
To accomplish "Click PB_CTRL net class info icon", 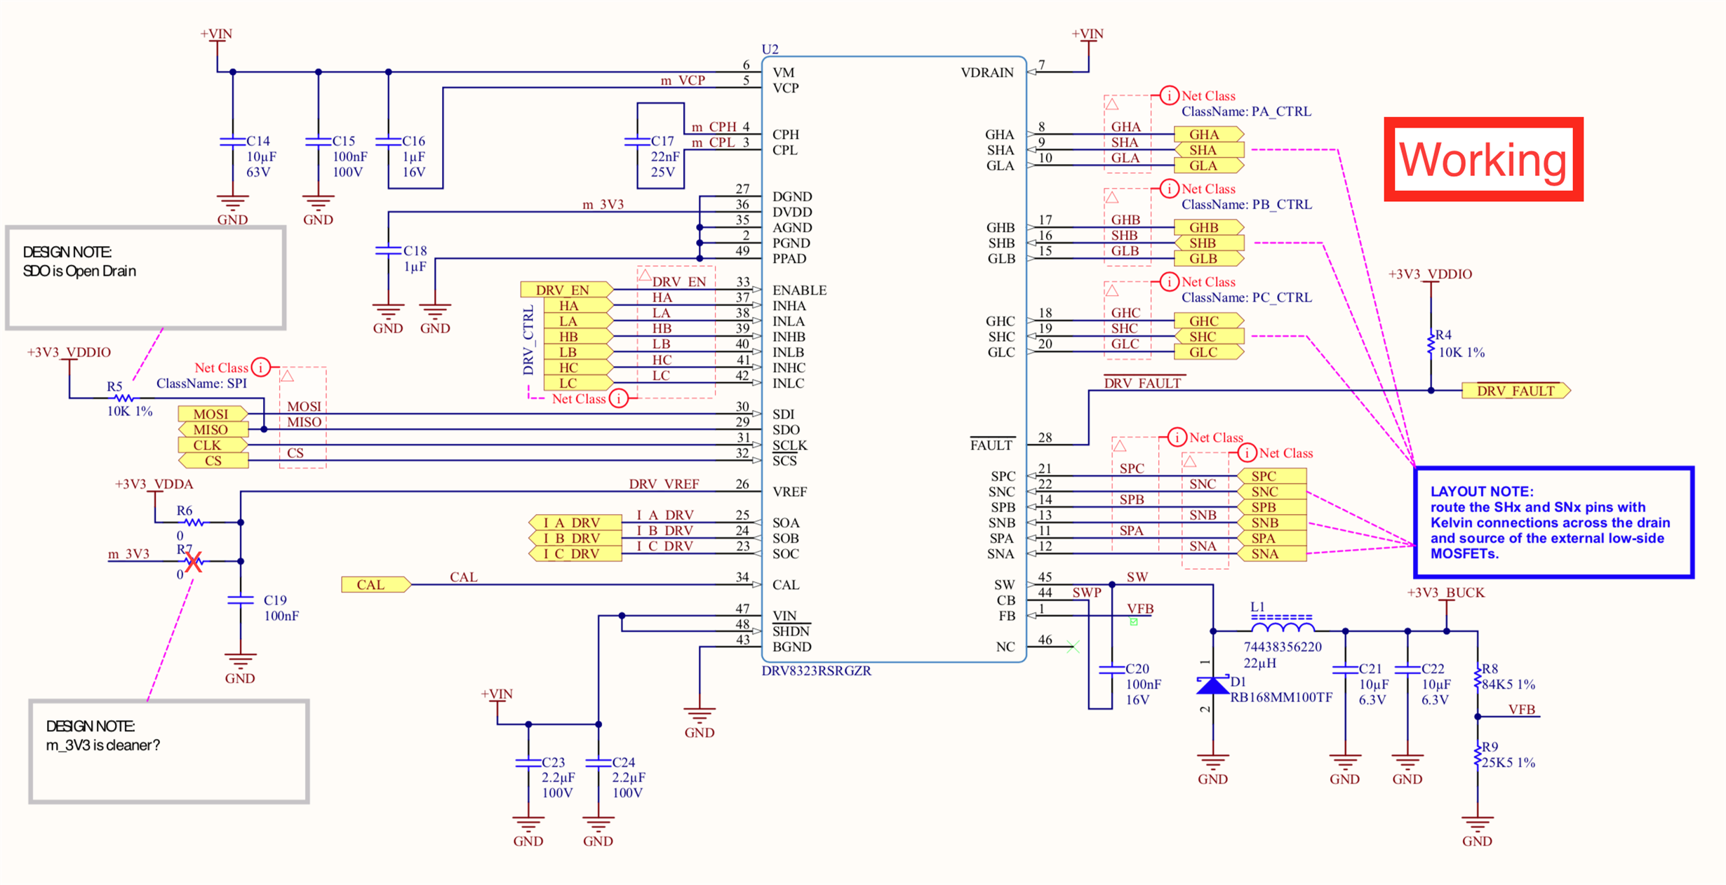I will point(1169,189).
